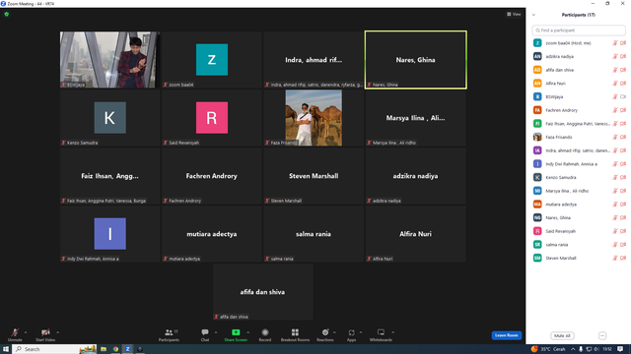Open the Windows notification center icon

coord(620,349)
